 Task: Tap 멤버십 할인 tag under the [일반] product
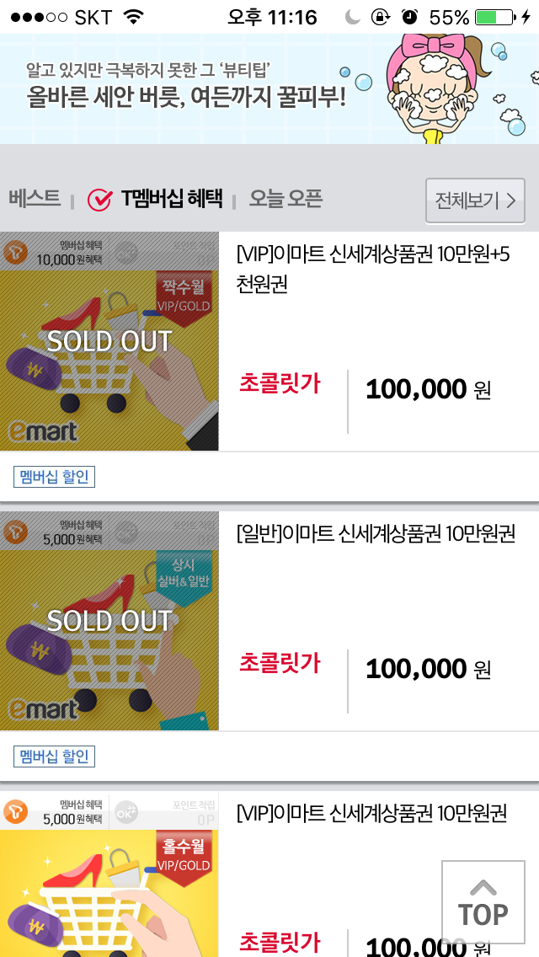tap(55, 756)
